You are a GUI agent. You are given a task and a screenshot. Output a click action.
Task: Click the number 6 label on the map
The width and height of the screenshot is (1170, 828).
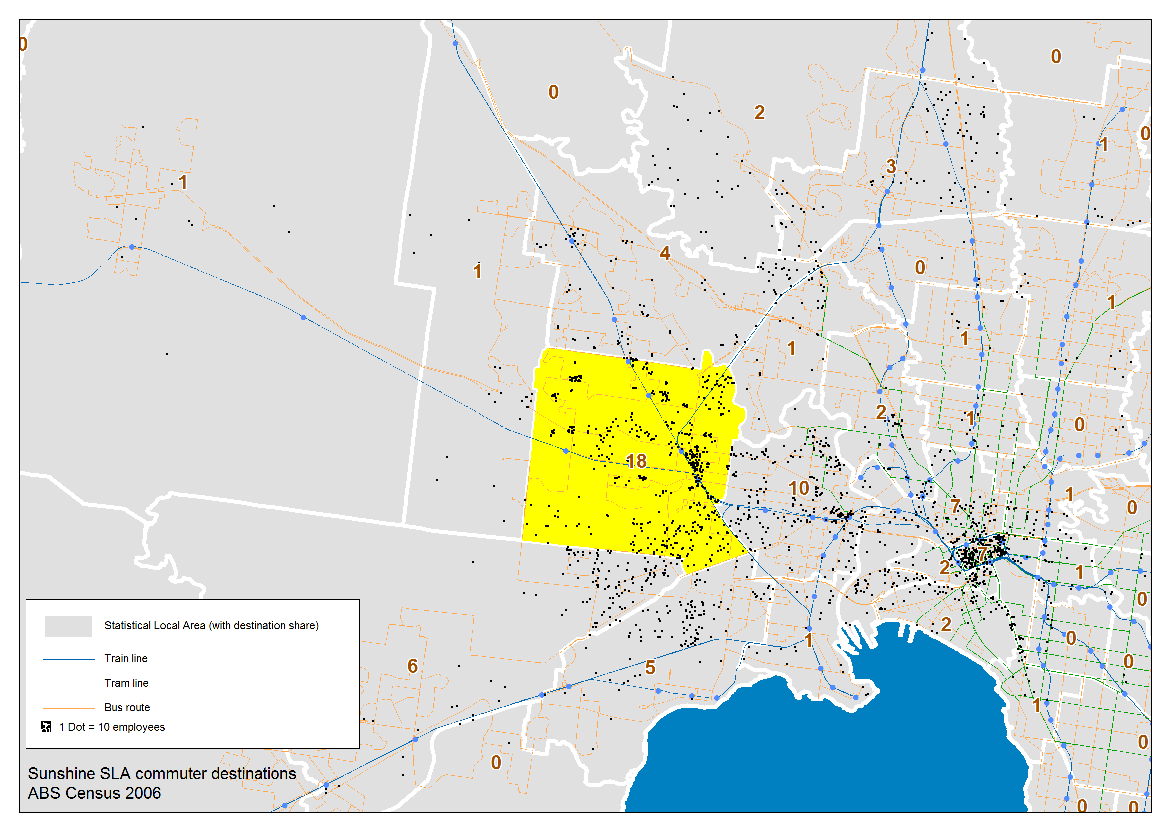coord(413,666)
